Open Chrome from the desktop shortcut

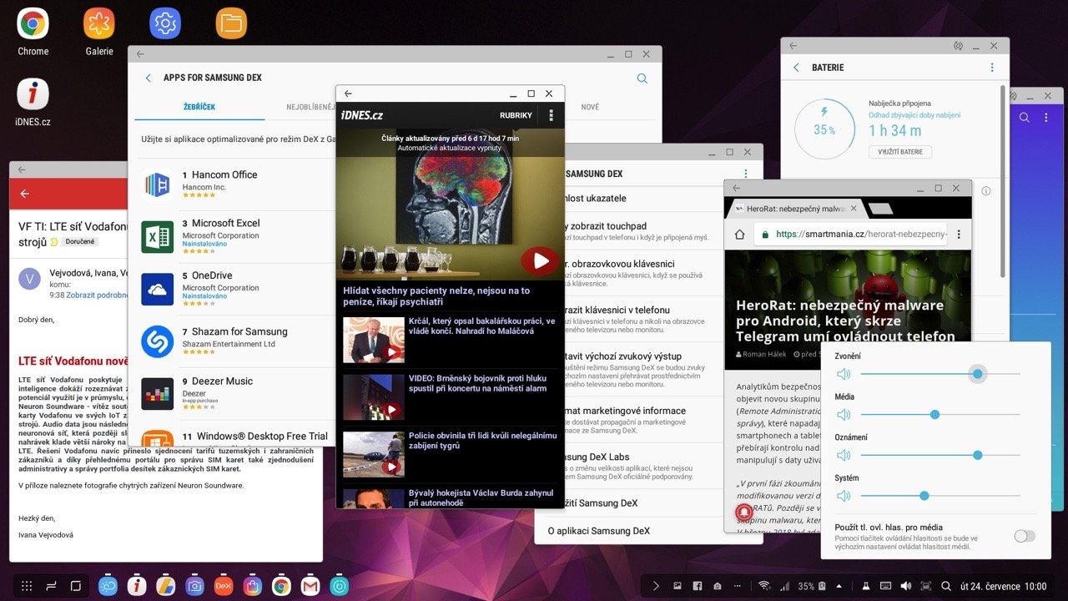coord(33,23)
